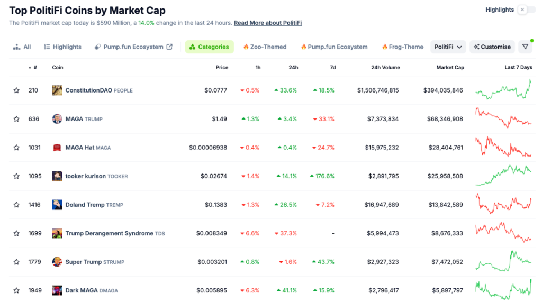Select the green Categories tab
The height and width of the screenshot is (302, 542).
point(210,47)
